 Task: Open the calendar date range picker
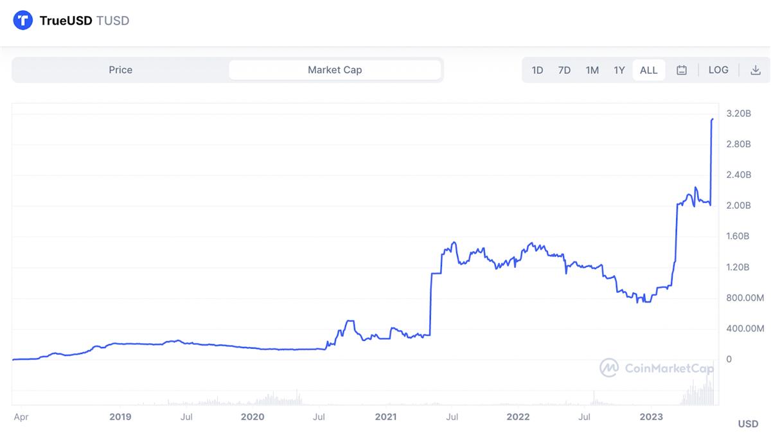pyautogui.click(x=682, y=70)
